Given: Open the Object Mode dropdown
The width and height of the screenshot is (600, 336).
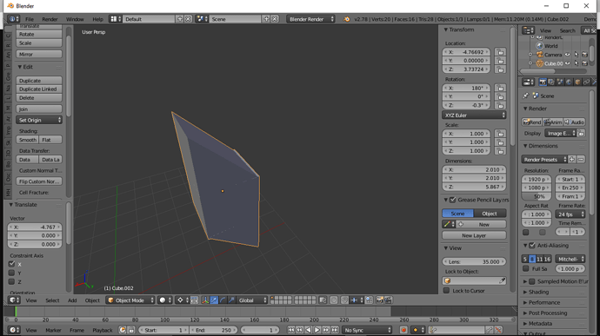Looking at the screenshot, I should point(130,300).
